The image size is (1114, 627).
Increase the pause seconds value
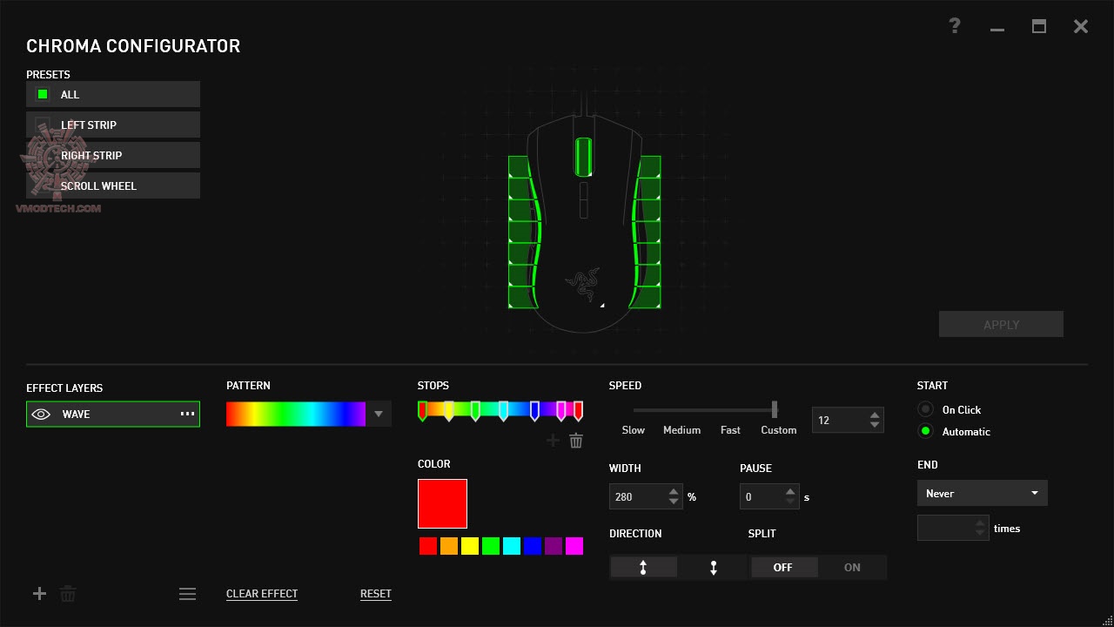pyautogui.click(x=790, y=492)
